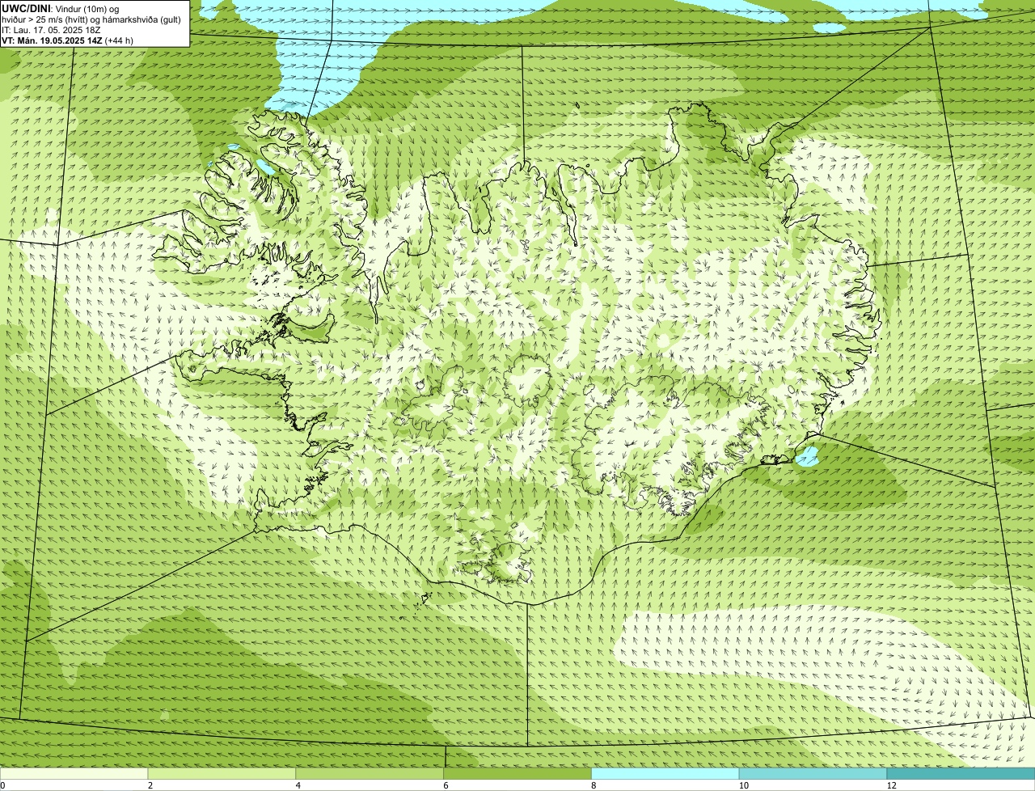The image size is (1035, 791).
Task: Click the above-12 m/s teal legend segment
Action: point(961,774)
